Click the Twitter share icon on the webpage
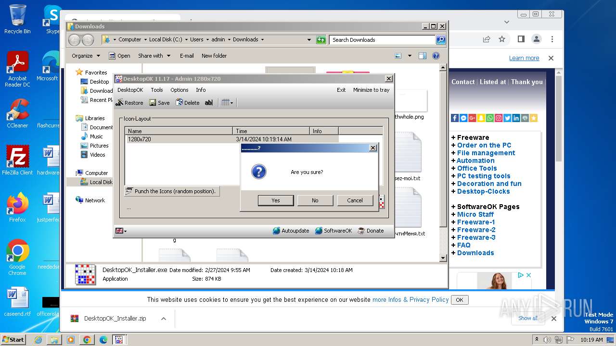The width and height of the screenshot is (616, 346). [x=507, y=118]
